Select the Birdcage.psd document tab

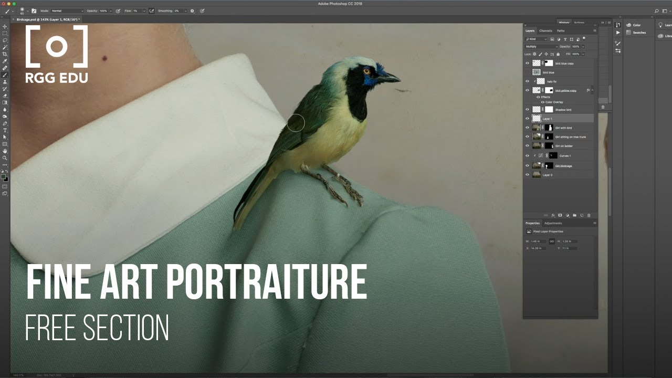pyautogui.click(x=47, y=19)
